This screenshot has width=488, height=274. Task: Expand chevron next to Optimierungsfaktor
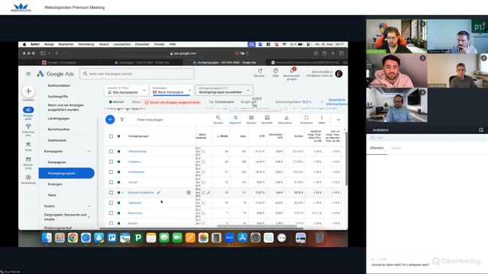pos(322,102)
